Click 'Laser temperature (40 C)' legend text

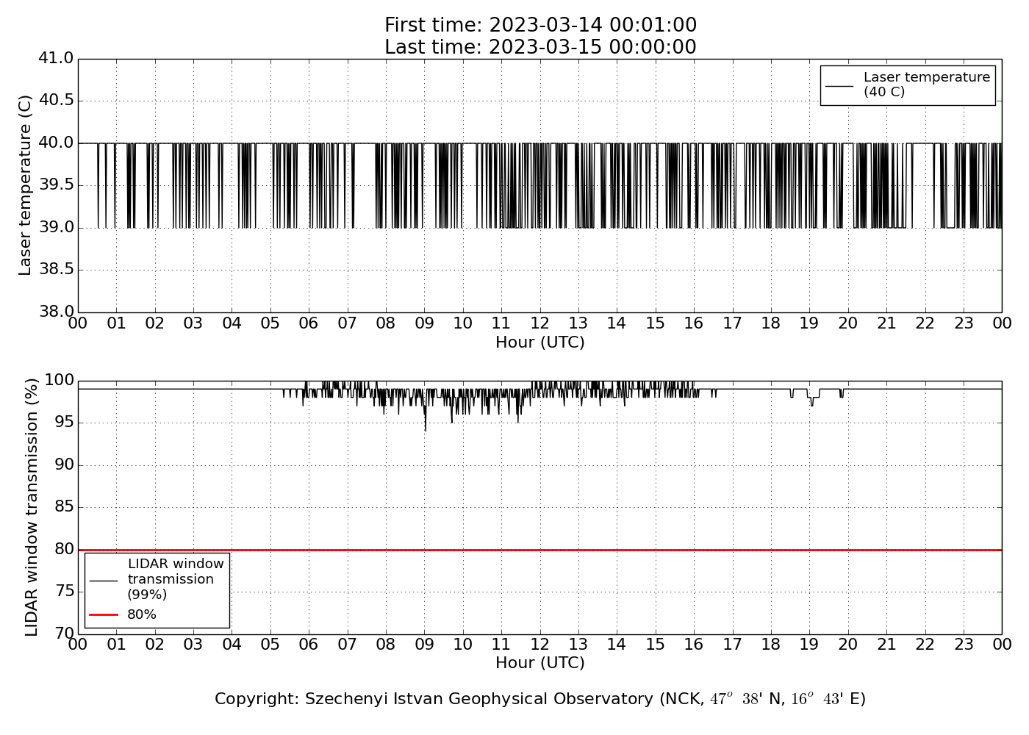tap(926, 85)
